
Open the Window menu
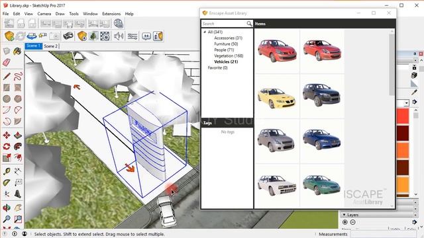[x=90, y=13]
